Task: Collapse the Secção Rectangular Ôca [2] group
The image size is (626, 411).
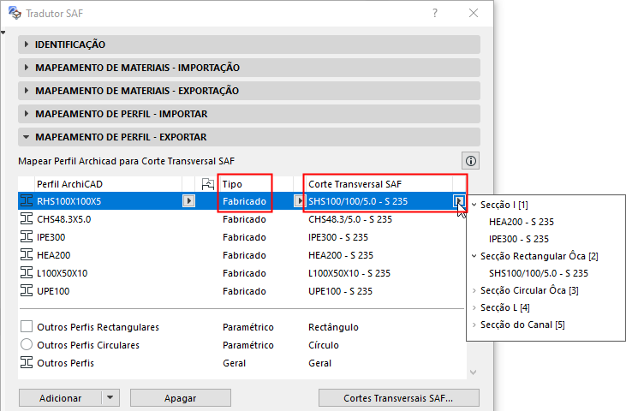Action: (x=474, y=256)
